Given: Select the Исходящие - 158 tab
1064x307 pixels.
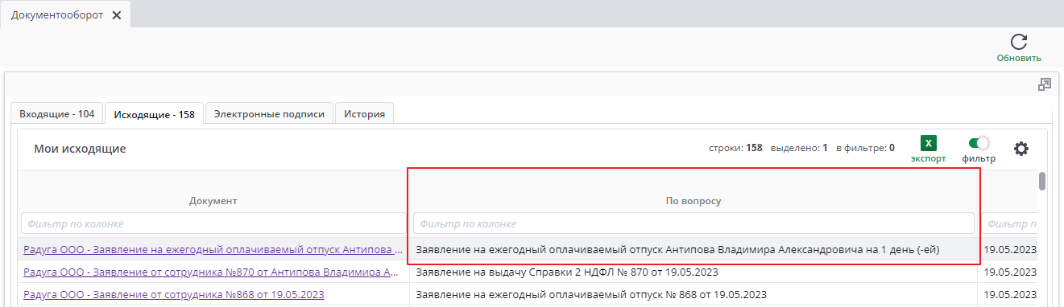Looking at the screenshot, I should [155, 114].
